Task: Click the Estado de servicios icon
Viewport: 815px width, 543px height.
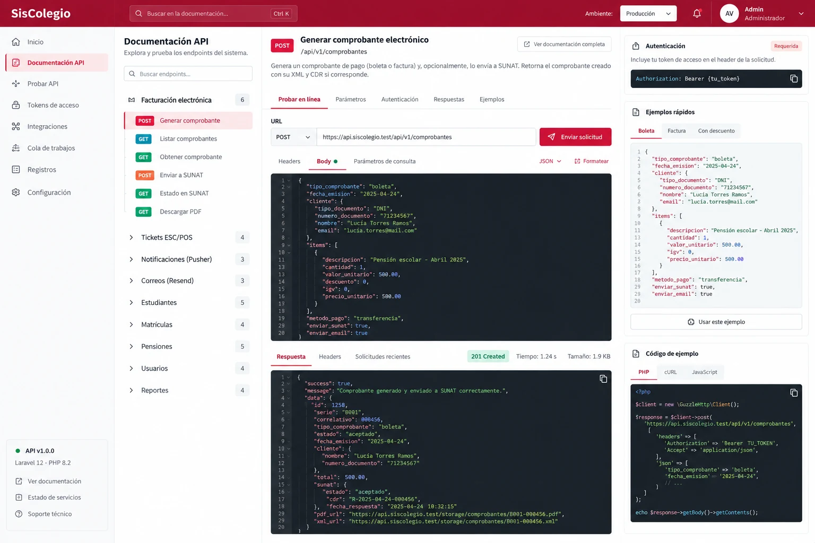Action: tap(19, 497)
